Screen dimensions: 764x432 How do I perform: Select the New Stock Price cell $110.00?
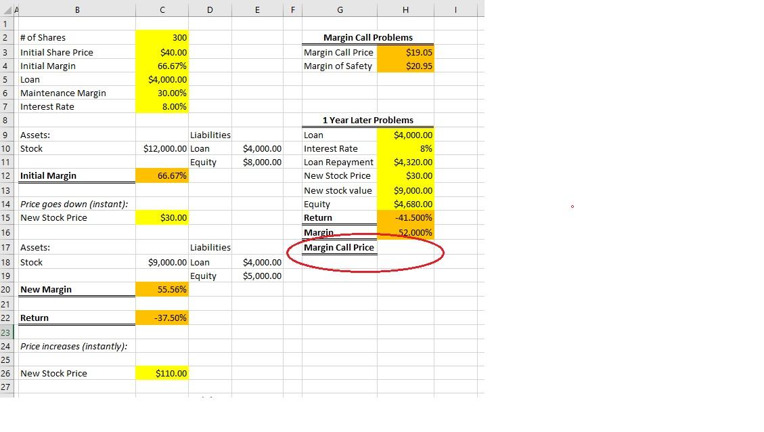point(162,373)
